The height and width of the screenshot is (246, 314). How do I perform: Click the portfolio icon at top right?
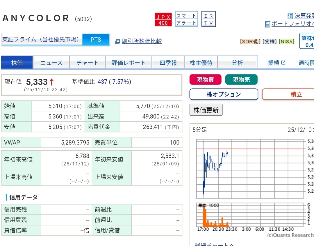[x=268, y=24]
